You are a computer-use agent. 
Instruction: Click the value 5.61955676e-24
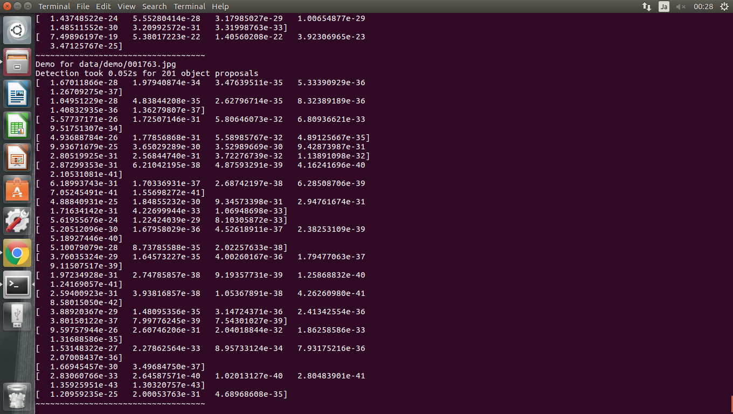pos(84,220)
